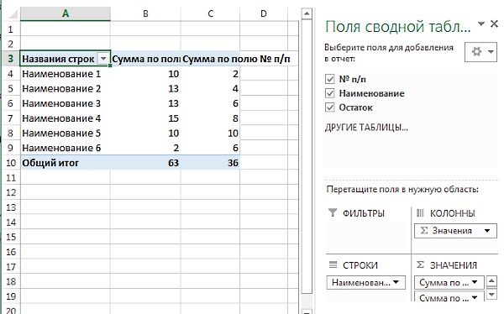This screenshot has height=314, width=504.
Task: Open the ДРУГИЕ ТАБЛИЦЫ link
Action: (x=366, y=128)
